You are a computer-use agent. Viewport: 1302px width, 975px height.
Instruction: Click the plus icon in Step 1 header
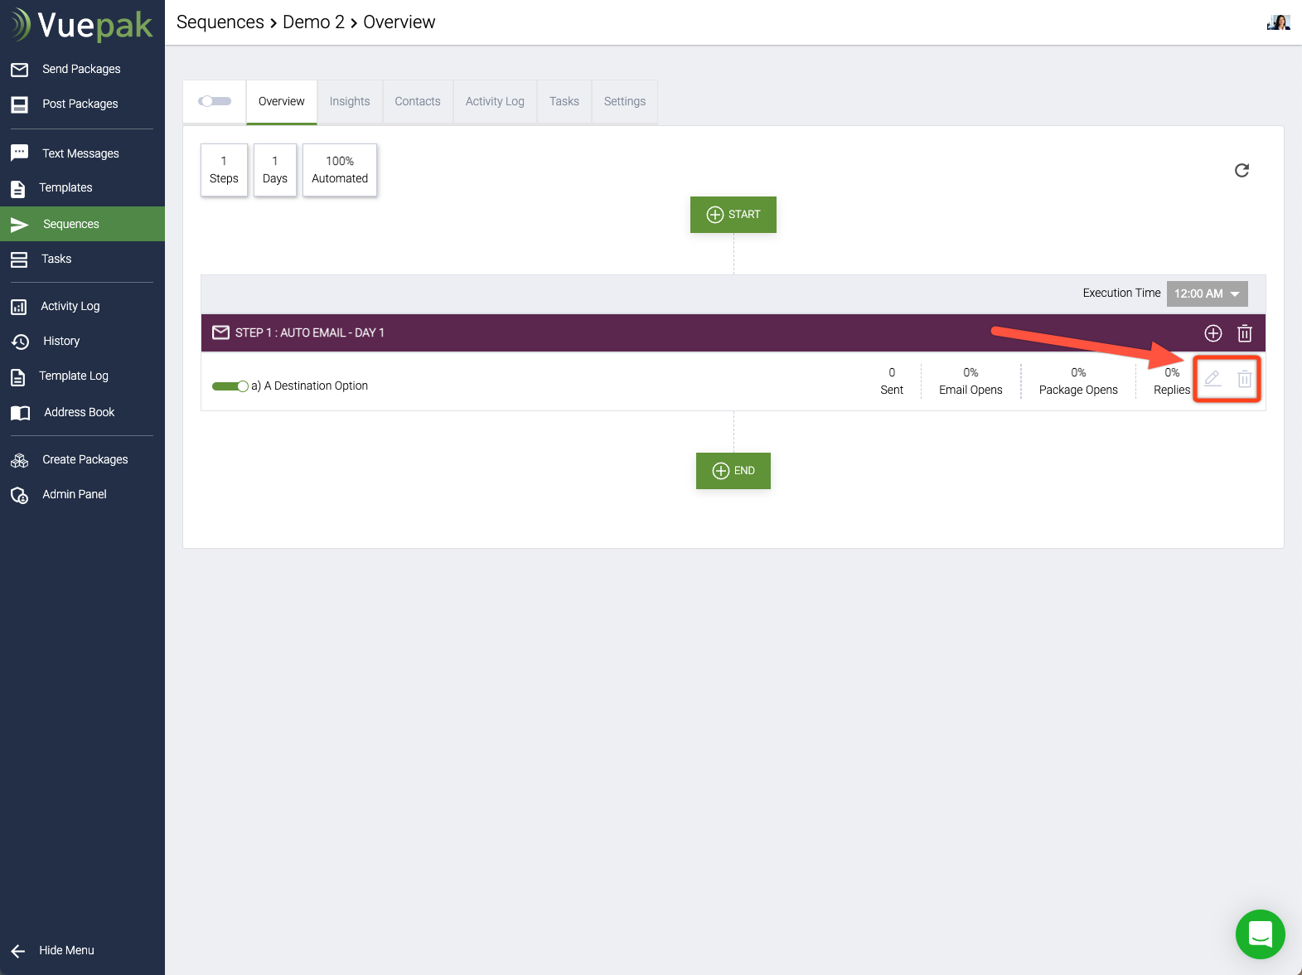tap(1212, 333)
